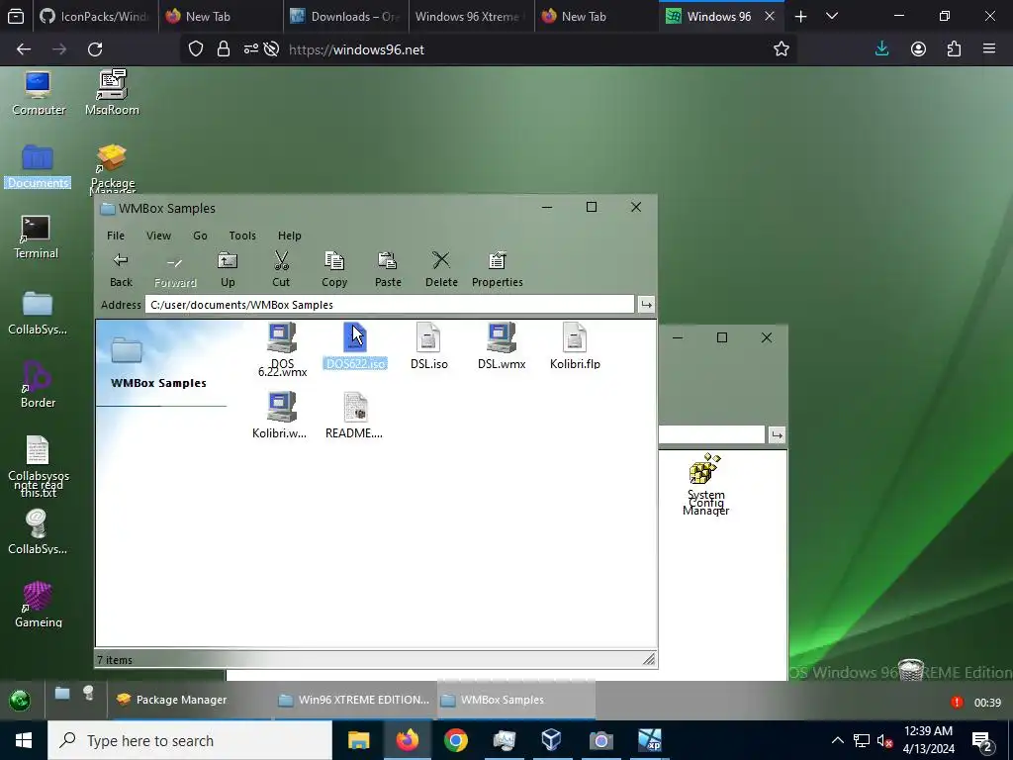Launch the Terminal desktop shortcut
Screen dimensions: 1013x760
[36, 237]
